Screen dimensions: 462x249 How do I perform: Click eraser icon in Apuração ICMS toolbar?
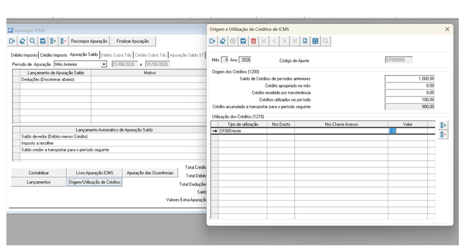coord(22,41)
